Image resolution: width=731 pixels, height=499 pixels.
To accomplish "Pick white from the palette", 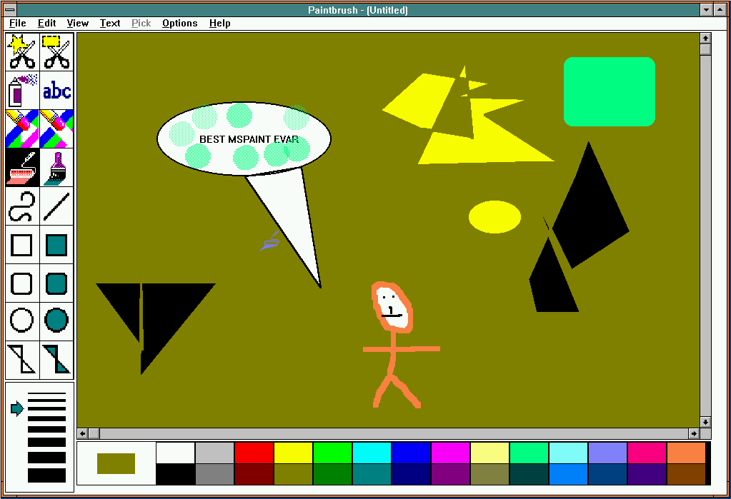I will [175, 453].
